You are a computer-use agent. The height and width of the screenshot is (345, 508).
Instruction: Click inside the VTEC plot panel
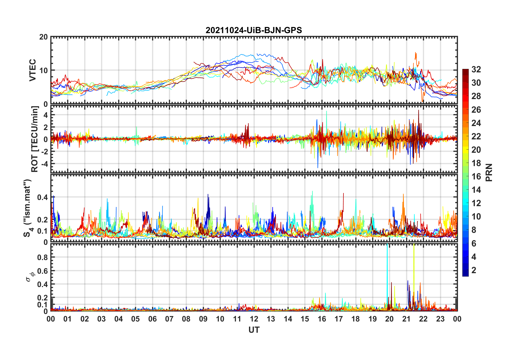[x=254, y=70]
